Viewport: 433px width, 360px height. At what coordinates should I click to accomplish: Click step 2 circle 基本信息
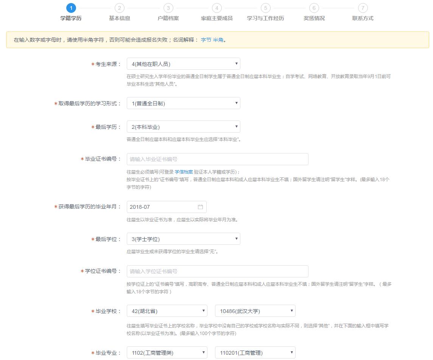(119, 8)
